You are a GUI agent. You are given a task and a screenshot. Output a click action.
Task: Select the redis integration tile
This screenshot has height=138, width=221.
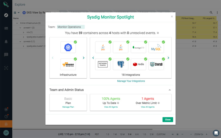(x=138, y=64)
